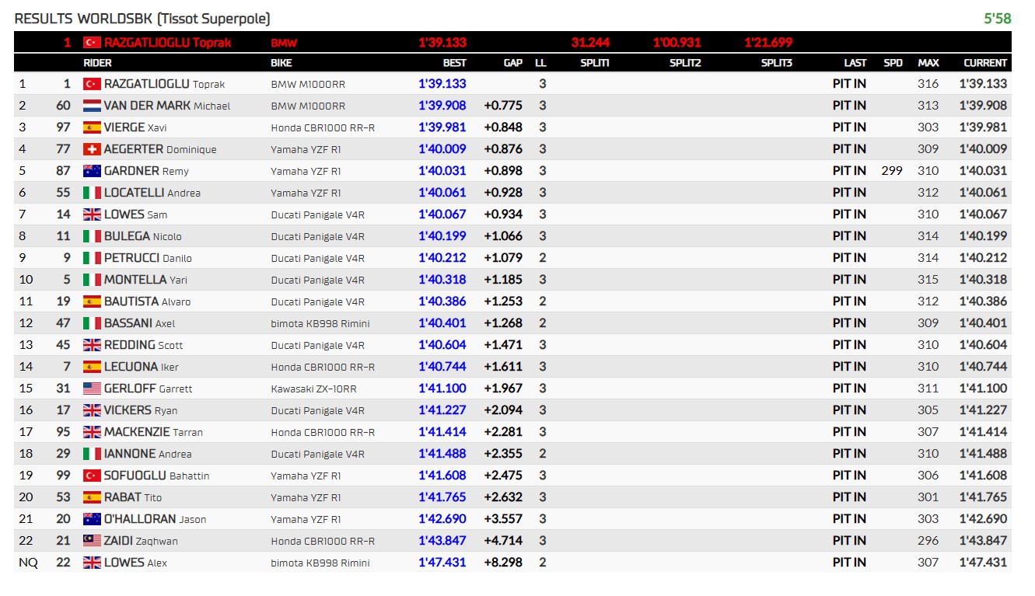Click the UK flag next to LOWES Sam

(x=92, y=214)
